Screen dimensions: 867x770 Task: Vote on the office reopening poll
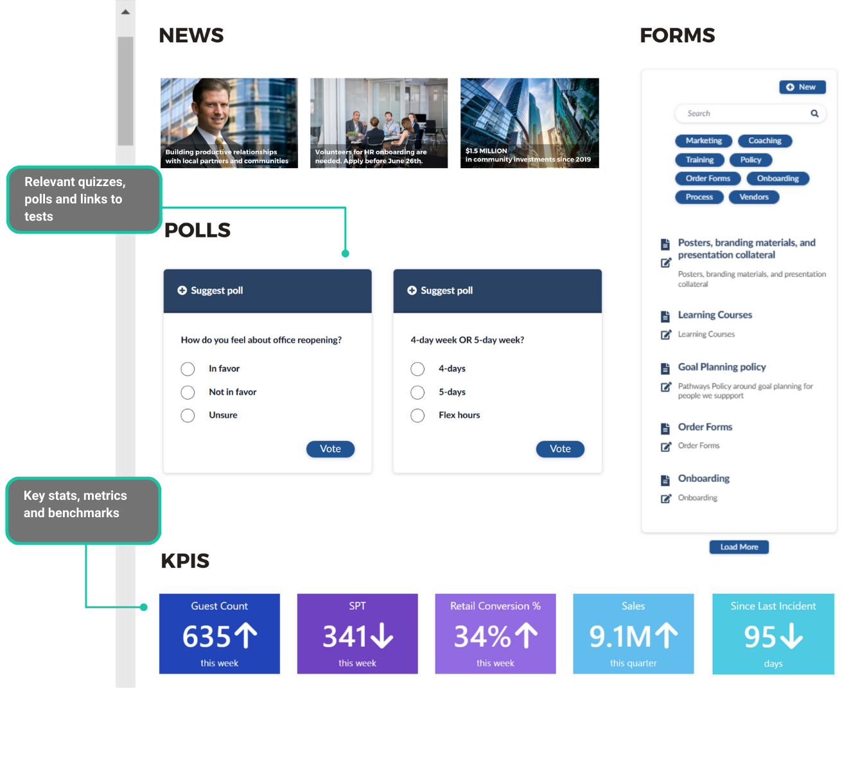330,449
